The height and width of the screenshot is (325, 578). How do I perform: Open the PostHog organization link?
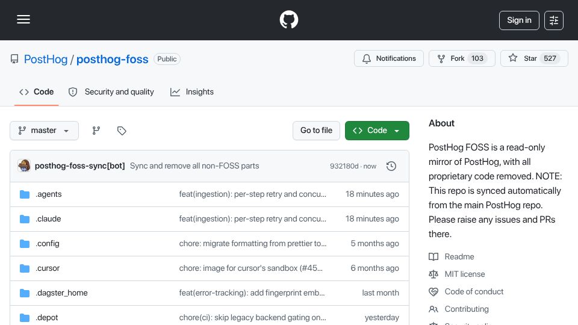[x=46, y=59]
